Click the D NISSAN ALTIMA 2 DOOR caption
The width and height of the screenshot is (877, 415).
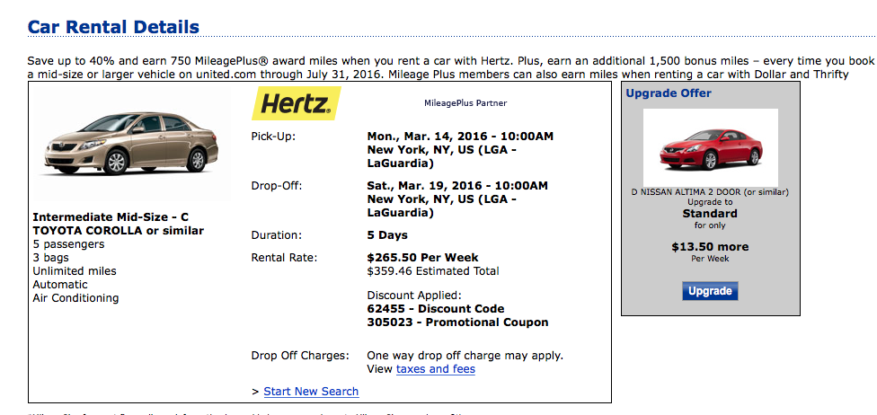click(709, 192)
